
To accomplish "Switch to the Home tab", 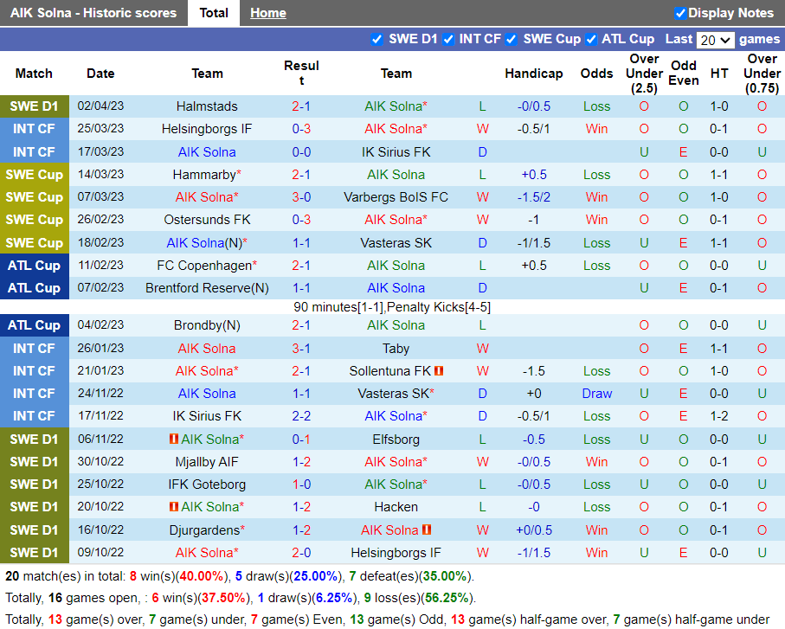I will pos(267,13).
